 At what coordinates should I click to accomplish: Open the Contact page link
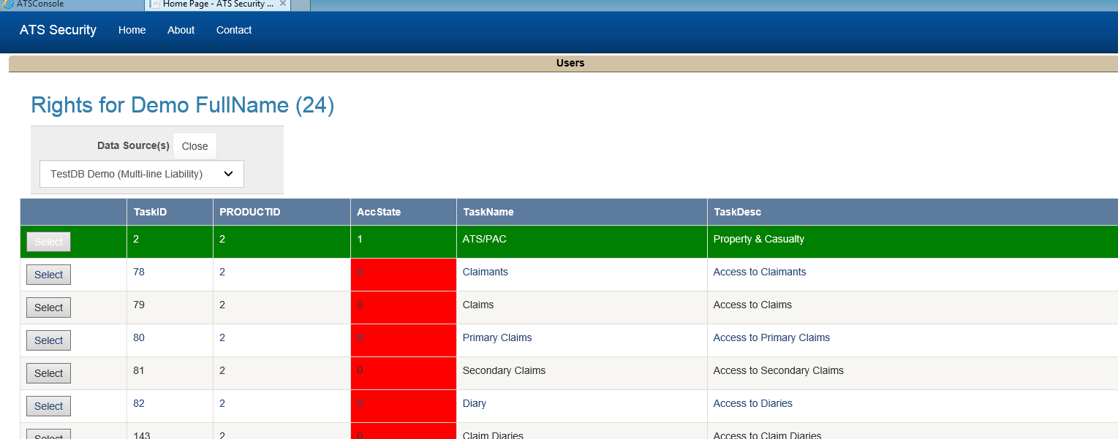click(233, 30)
